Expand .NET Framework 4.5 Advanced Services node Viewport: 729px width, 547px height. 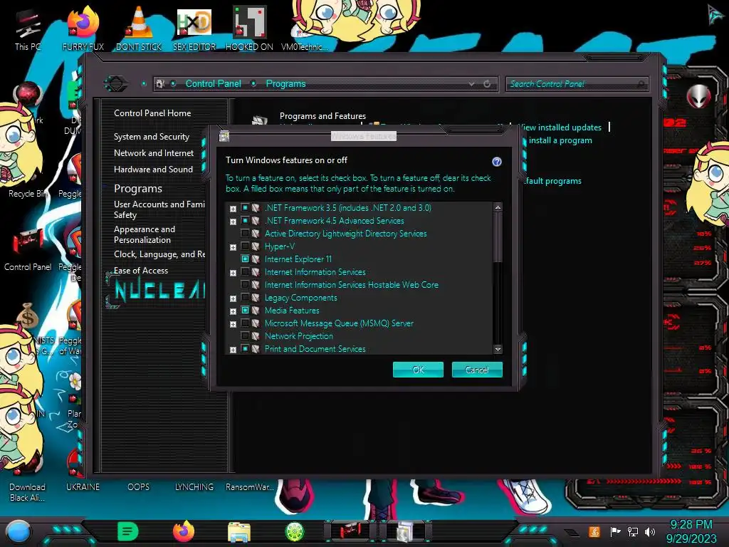pos(233,222)
